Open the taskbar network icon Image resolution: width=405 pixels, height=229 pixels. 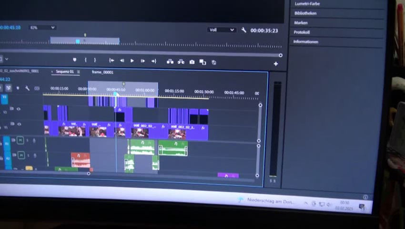322,204
